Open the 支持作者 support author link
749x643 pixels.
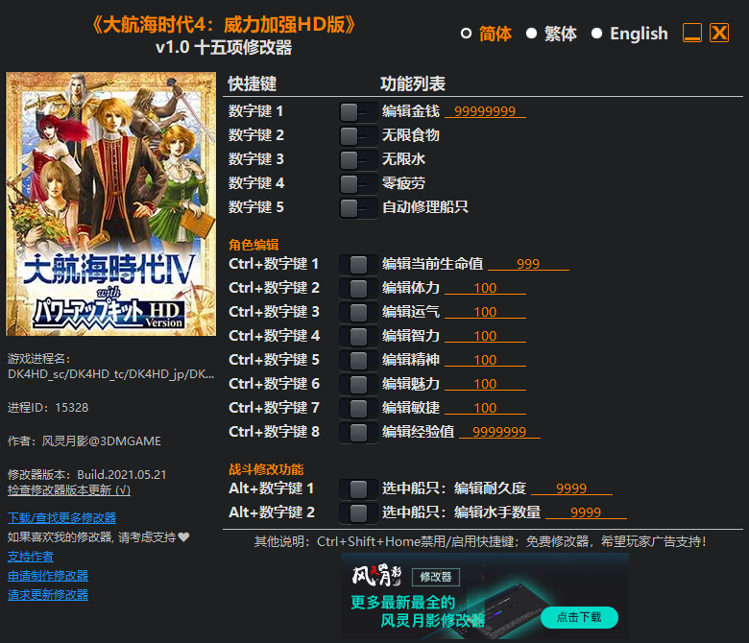(x=31, y=557)
